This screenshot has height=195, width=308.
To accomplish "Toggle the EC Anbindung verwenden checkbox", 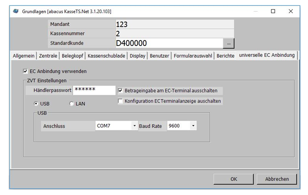I will 25,71.
